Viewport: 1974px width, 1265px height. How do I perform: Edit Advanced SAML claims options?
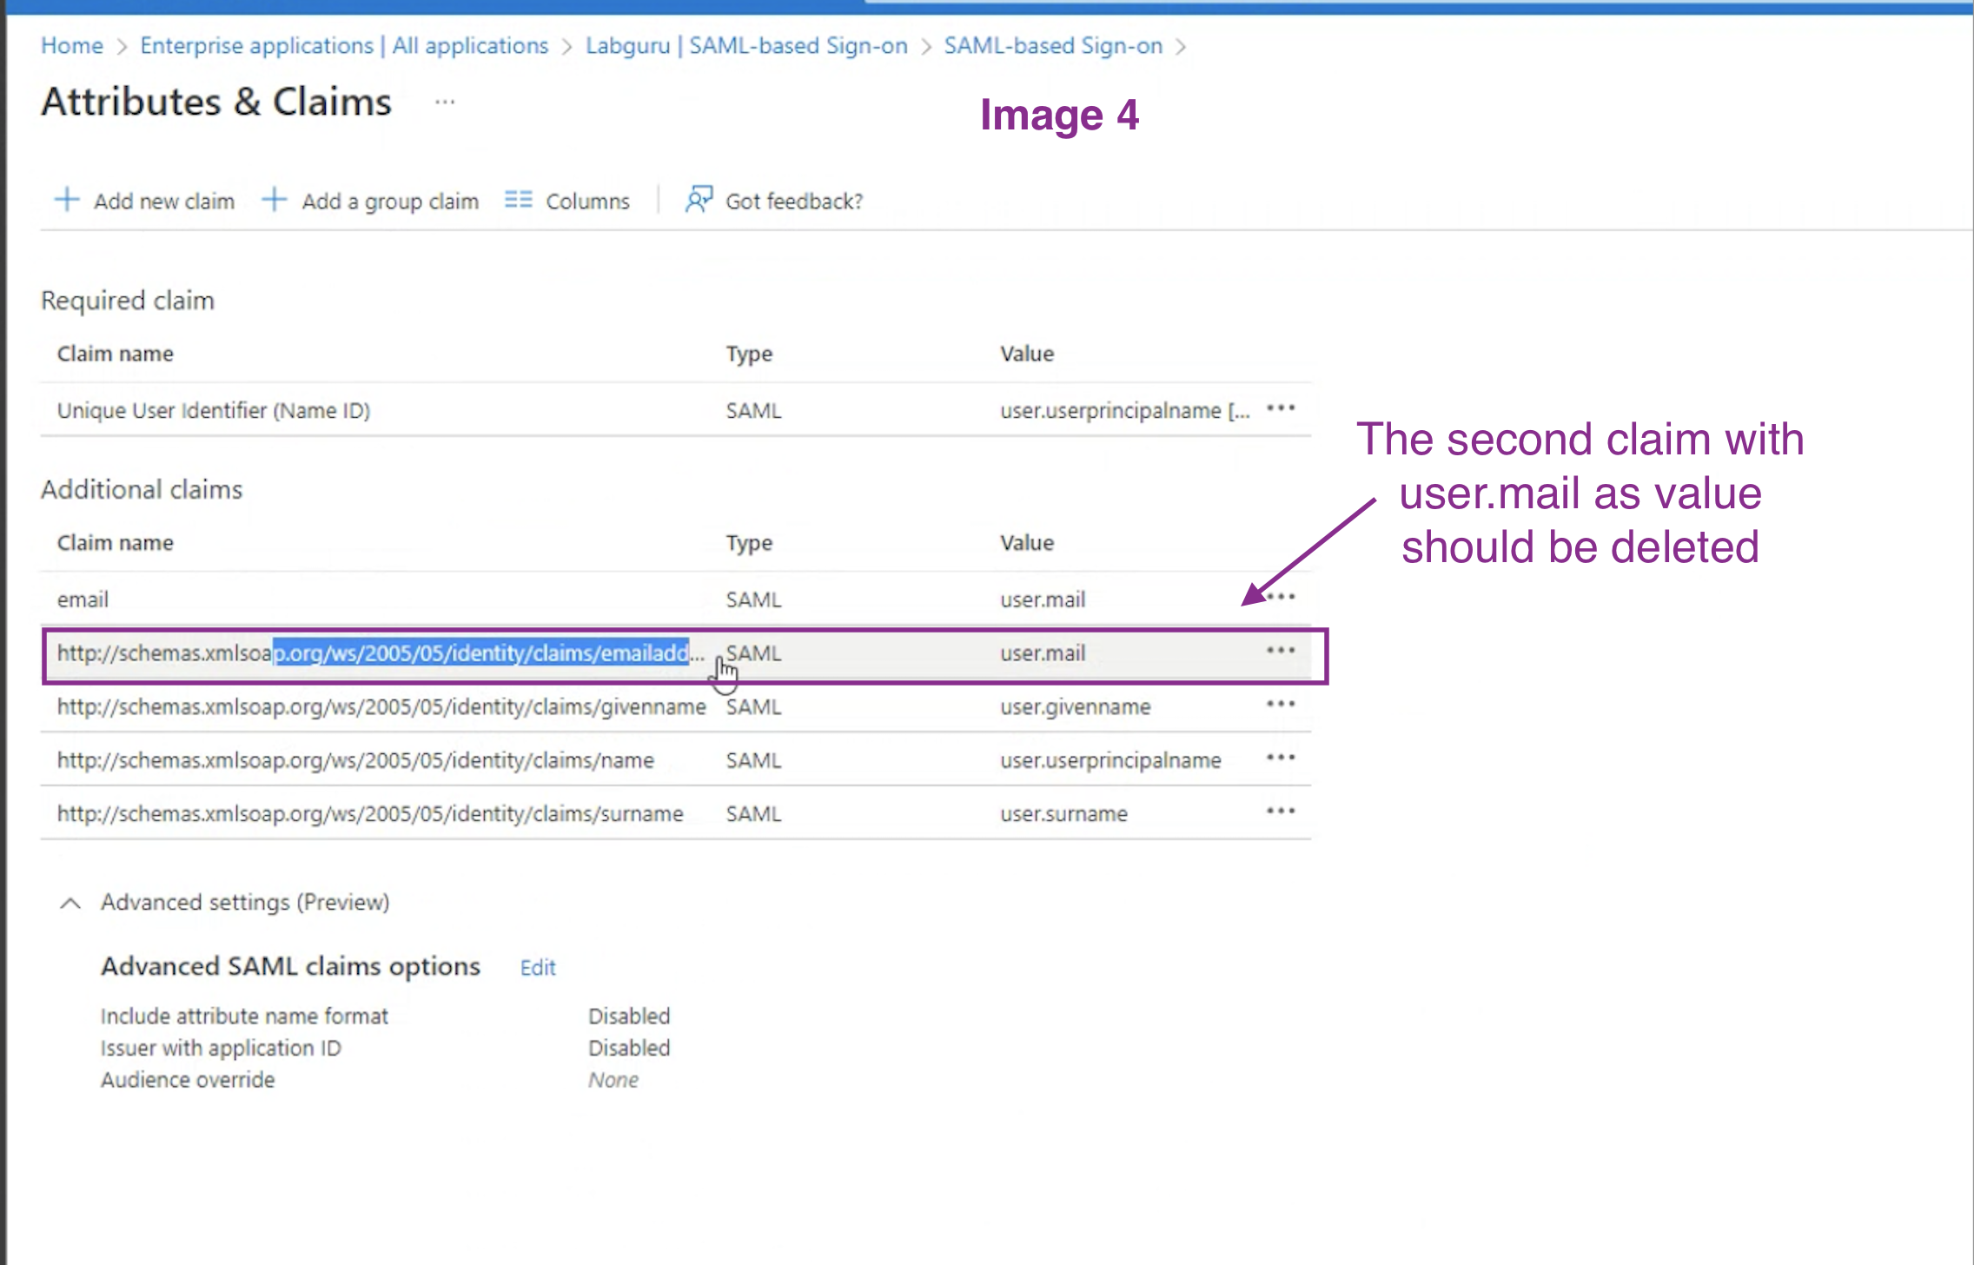tap(538, 968)
